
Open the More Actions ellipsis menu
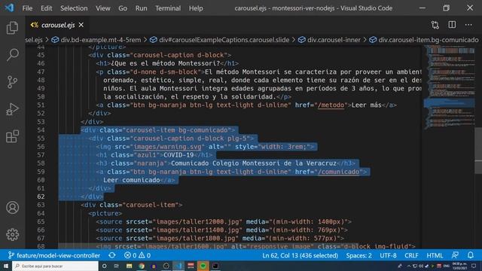point(468,25)
